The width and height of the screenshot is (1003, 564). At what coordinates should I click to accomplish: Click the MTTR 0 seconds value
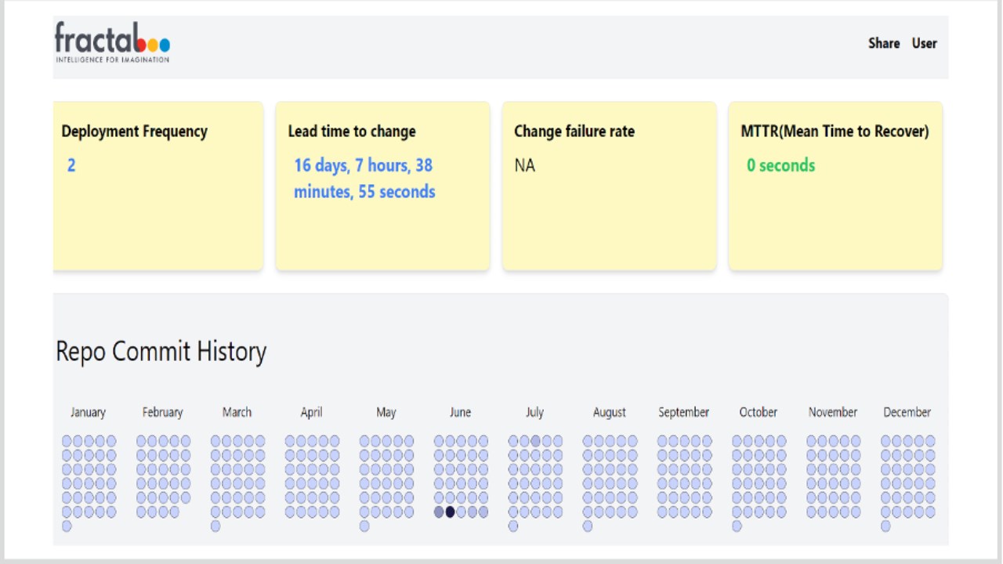click(780, 165)
